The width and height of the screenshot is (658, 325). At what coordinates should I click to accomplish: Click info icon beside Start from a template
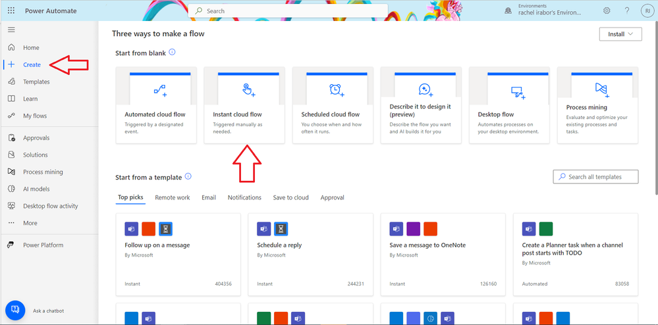tap(188, 176)
